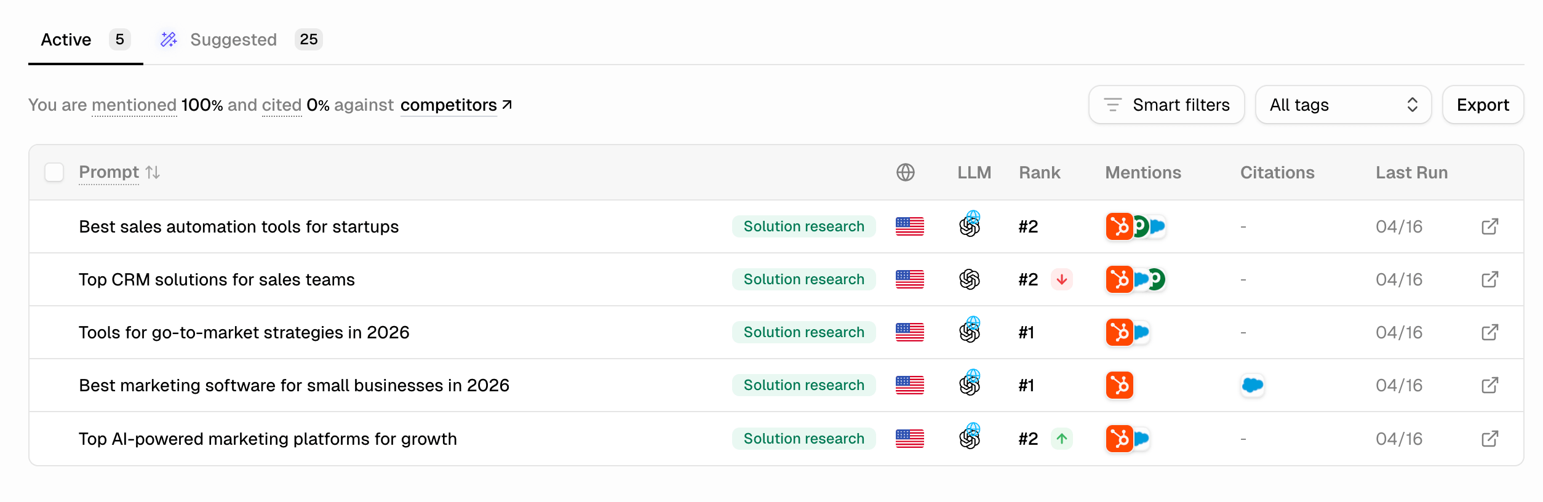Image resolution: width=1543 pixels, height=502 pixels.
Task: Click the Export button
Action: click(x=1483, y=105)
